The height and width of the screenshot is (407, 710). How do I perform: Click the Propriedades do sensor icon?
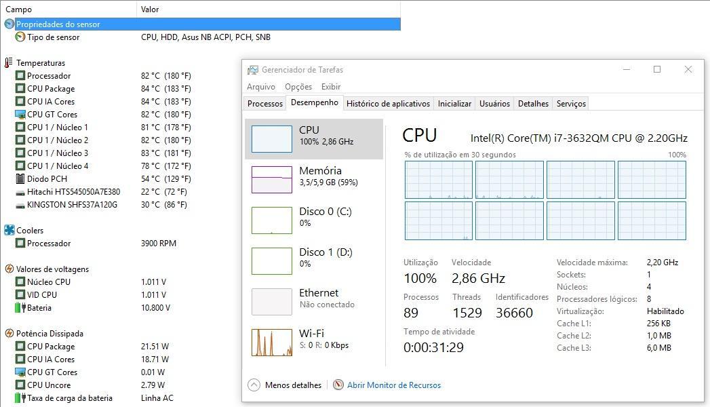[9, 24]
